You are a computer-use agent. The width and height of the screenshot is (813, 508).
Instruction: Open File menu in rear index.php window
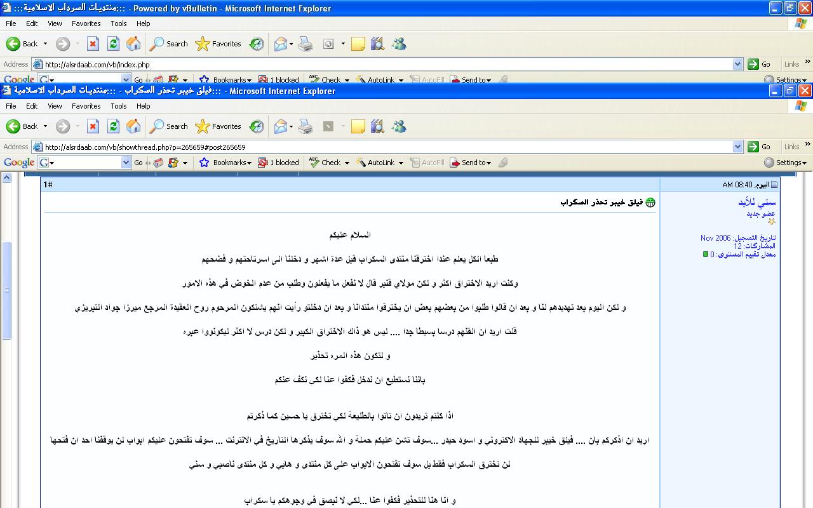[11, 23]
